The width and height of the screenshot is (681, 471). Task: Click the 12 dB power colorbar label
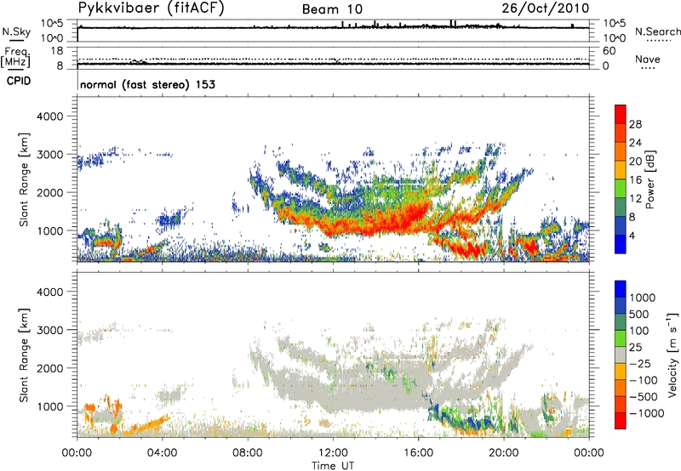635,199
